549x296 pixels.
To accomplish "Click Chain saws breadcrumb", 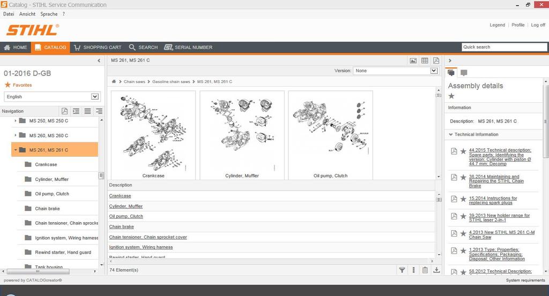I will tap(134, 81).
